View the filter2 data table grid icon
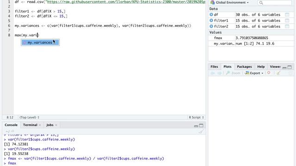 (287, 26)
